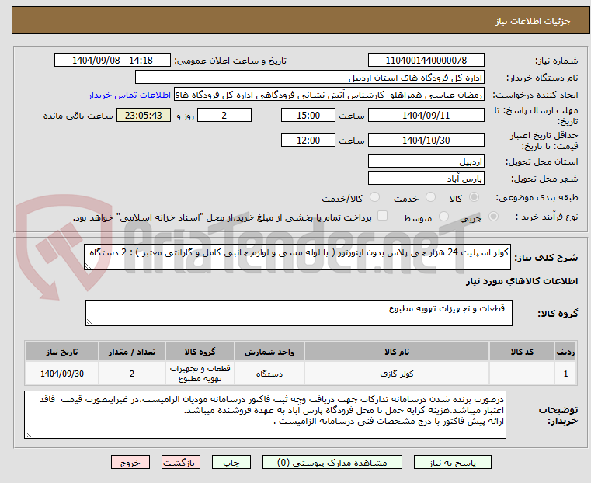
Task: Select the کالا radio button
Action: tap(475, 197)
